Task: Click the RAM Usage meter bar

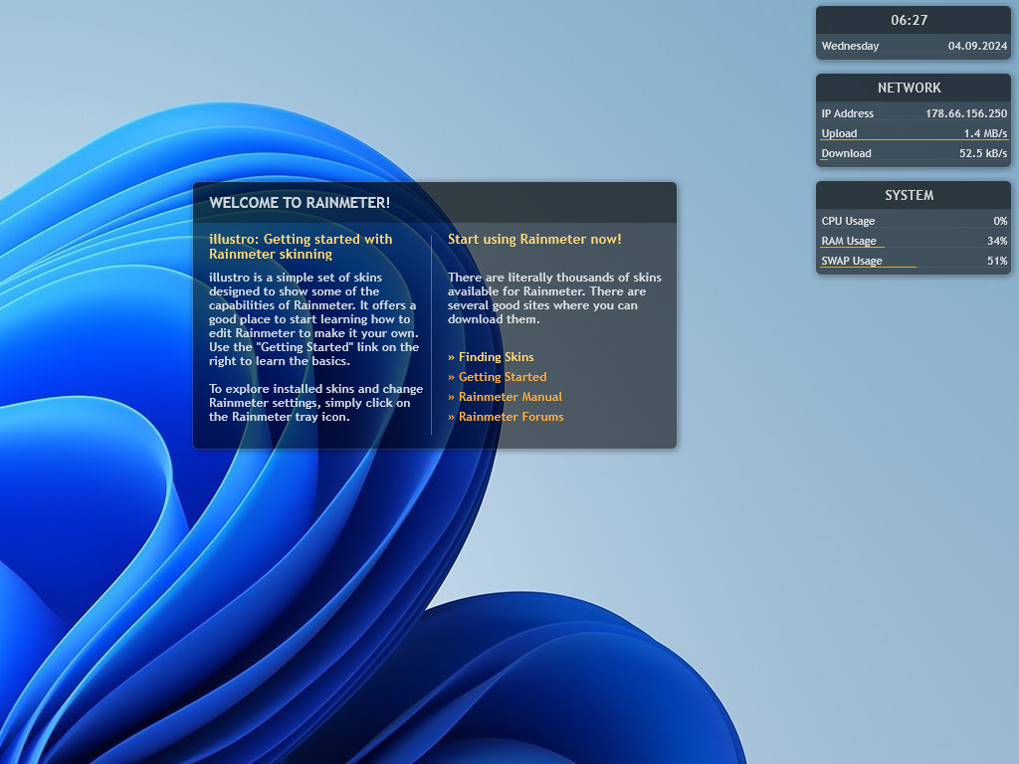Action: (x=852, y=247)
